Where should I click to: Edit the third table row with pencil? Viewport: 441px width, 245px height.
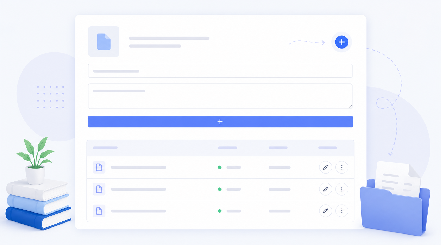pos(325,211)
